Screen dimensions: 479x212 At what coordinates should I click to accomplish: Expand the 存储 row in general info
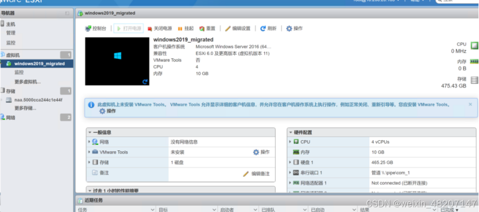coord(89,162)
